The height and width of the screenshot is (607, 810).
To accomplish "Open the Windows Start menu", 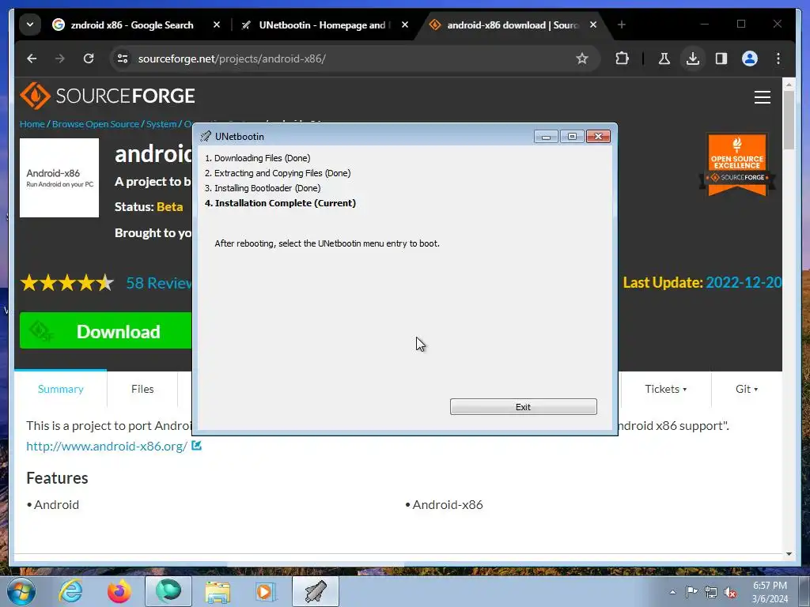I will pos(21,591).
